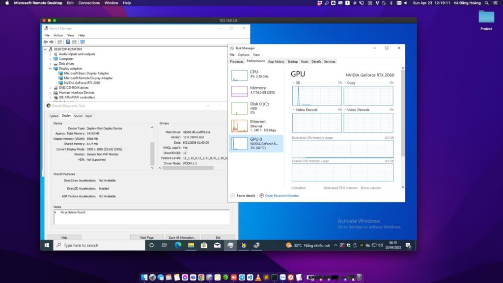Click Device Manager Forward arrow toolbar icon
The image size is (503, 283).
pos(52,42)
